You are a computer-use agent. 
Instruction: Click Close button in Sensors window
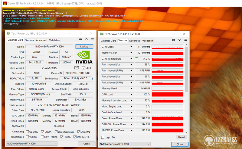pyautogui.click(x=180, y=144)
